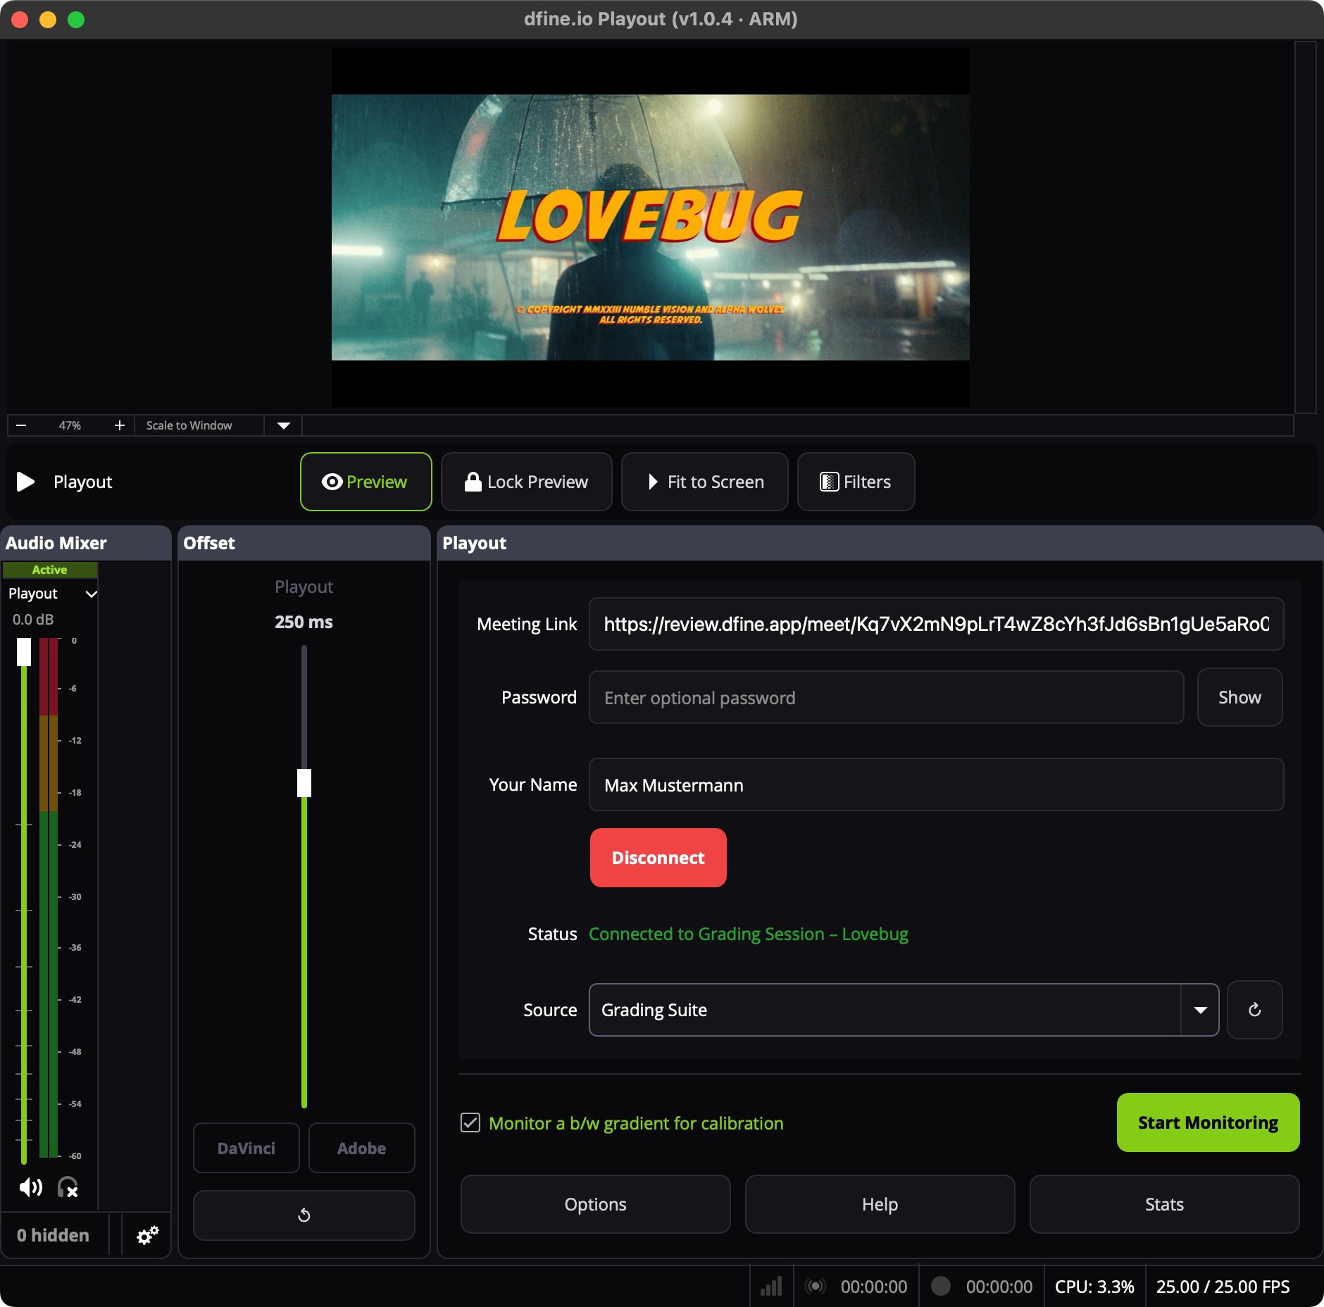Click the Audio Mixer panel header

85,543
